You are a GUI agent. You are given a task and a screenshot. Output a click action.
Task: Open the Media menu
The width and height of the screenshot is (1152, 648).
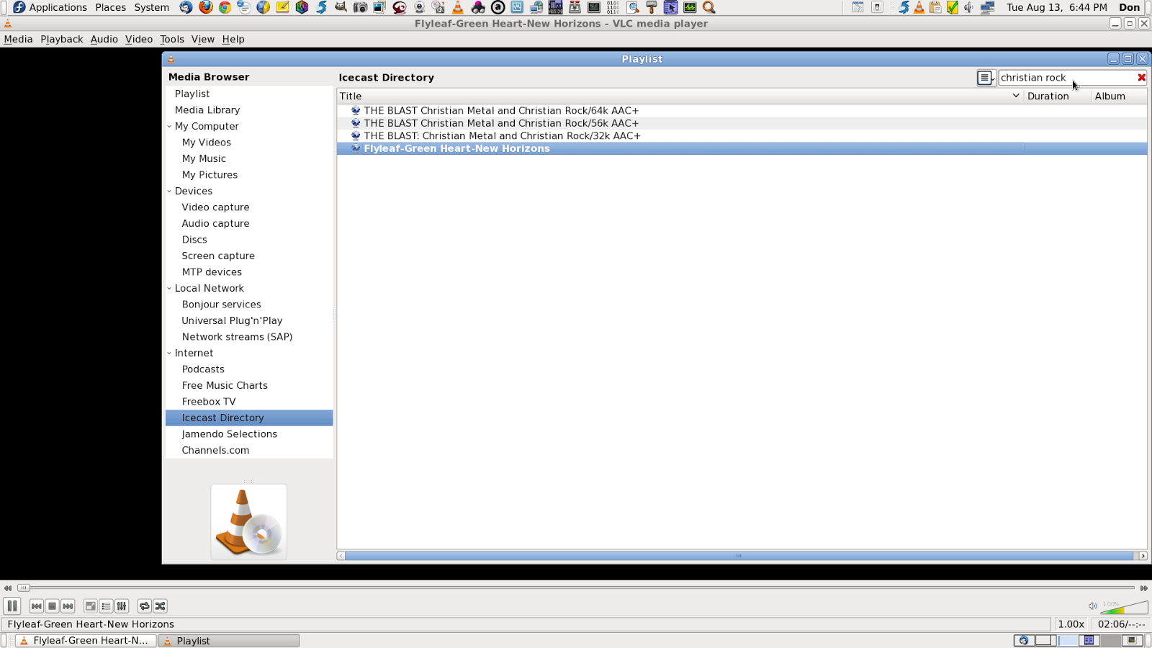[18, 40]
